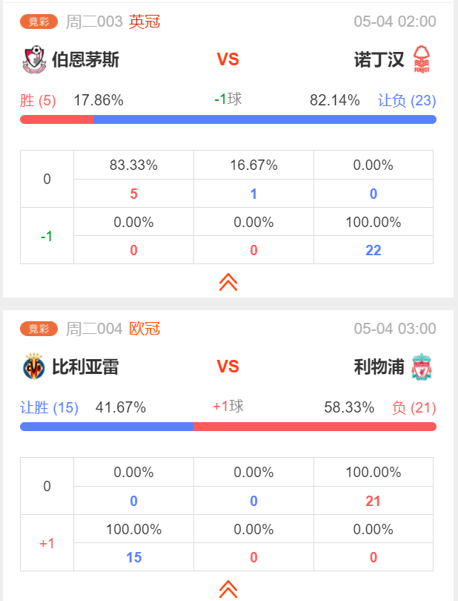This screenshot has width=458, height=601.
Task: Open the 欧冠 league link
Action: [145, 329]
